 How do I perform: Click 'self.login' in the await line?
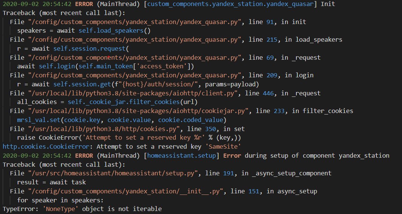57,66
